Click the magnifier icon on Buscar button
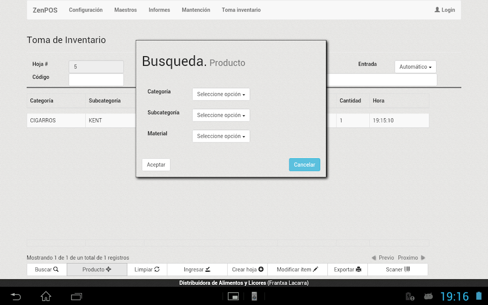488x305 pixels. [56, 269]
